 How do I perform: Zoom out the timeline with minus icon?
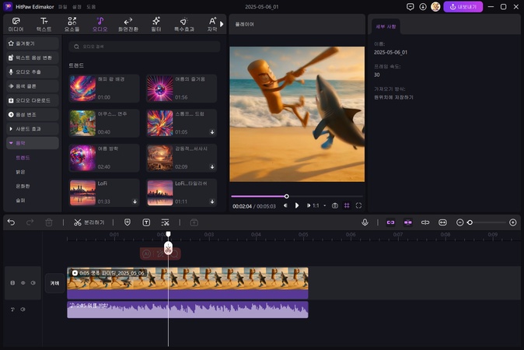[459, 222]
